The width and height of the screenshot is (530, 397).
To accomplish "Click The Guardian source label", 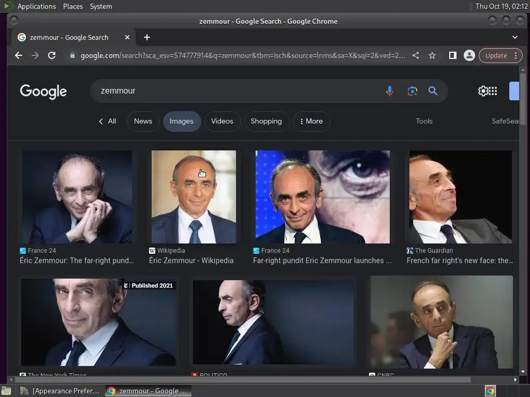I will pos(430,251).
